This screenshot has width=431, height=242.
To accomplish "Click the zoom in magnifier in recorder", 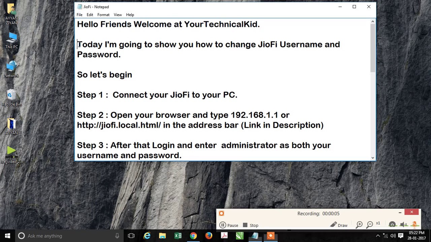I will 359,225.
